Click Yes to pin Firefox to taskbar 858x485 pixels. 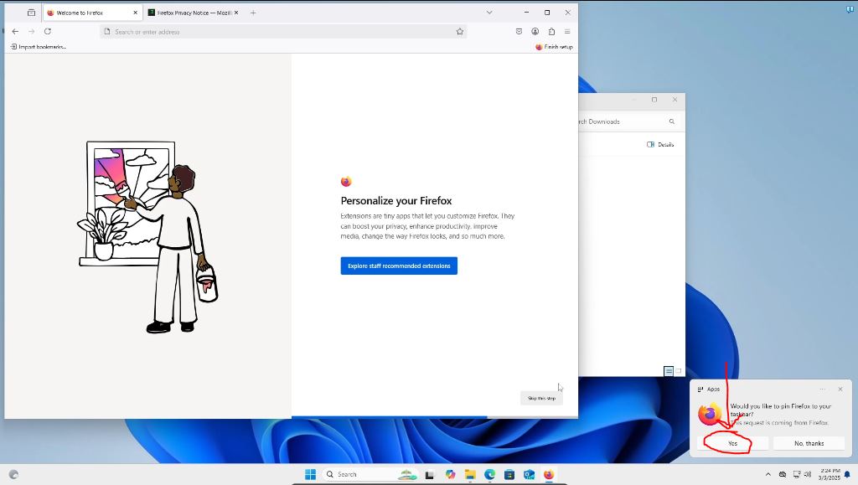pyautogui.click(x=732, y=443)
